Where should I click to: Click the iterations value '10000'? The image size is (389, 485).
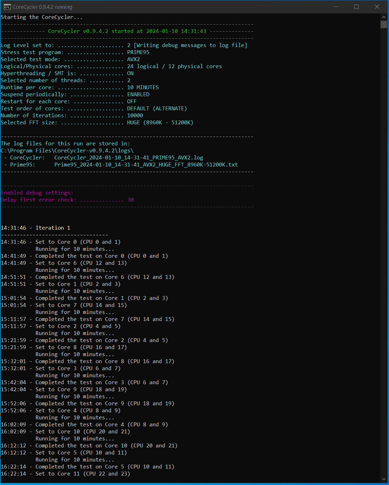[135, 116]
